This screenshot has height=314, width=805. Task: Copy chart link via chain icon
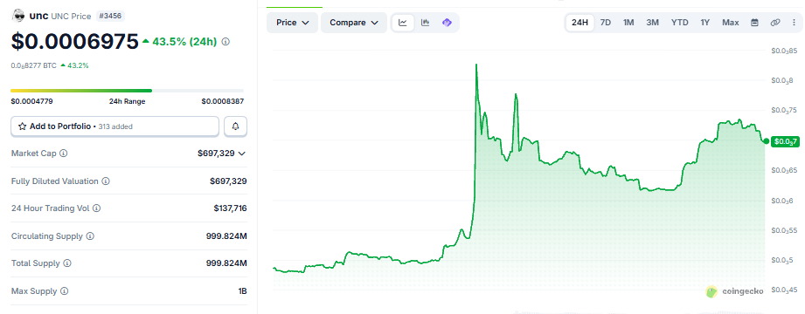coord(775,23)
